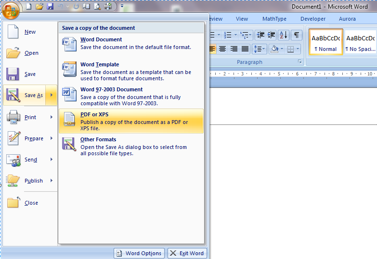Expand the Prepare submenu arrow
377x259 pixels.
(x=52, y=138)
